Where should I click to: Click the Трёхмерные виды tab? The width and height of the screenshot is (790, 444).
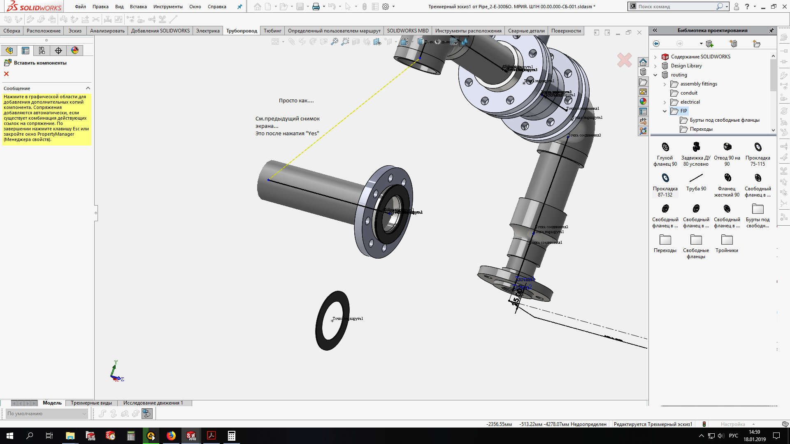click(x=91, y=403)
